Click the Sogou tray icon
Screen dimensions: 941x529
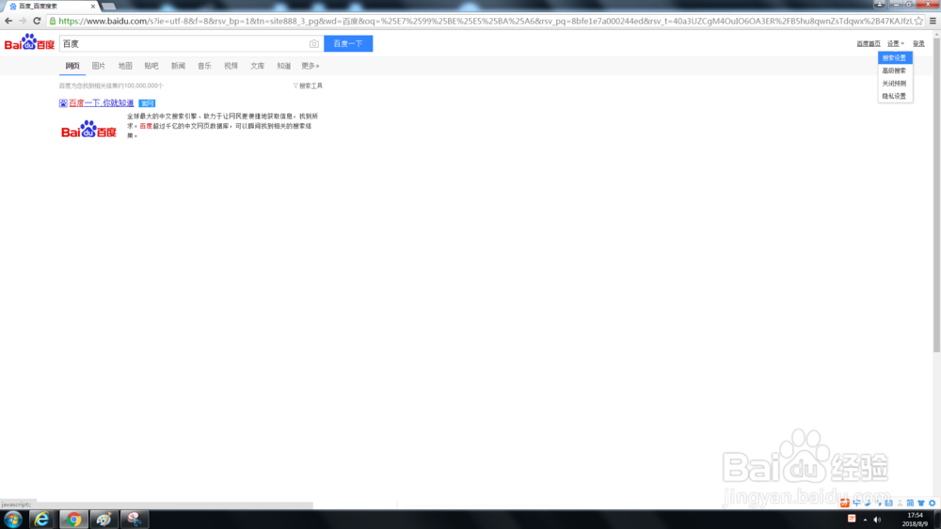[x=852, y=519]
